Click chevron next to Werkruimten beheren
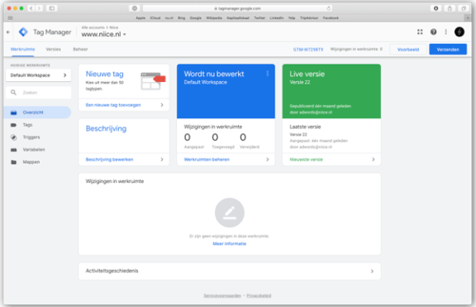Screen dimensions: 476x307 [268, 159]
